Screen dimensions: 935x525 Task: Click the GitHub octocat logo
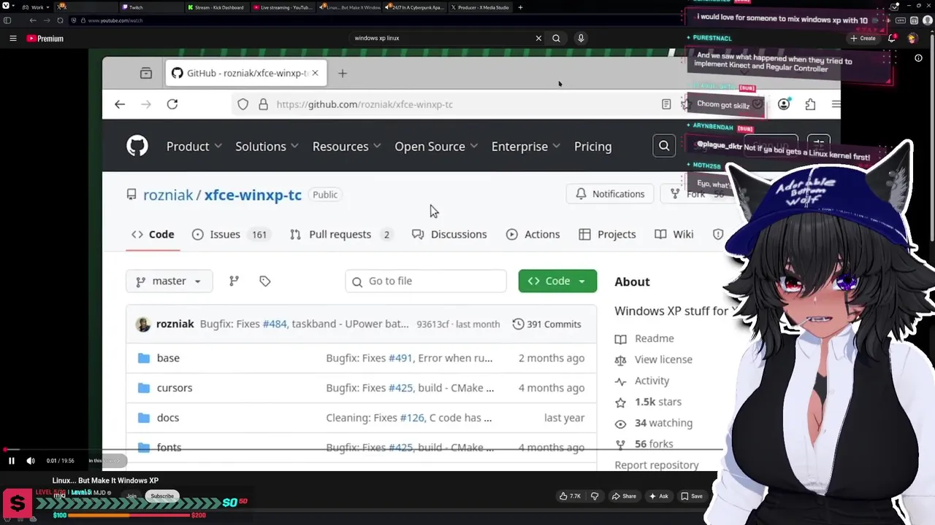(x=137, y=146)
